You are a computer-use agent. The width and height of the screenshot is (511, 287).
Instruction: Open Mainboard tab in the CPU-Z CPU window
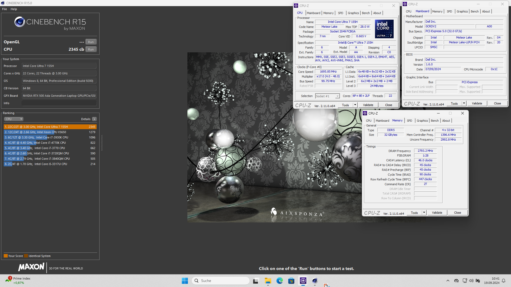[x=314, y=13]
